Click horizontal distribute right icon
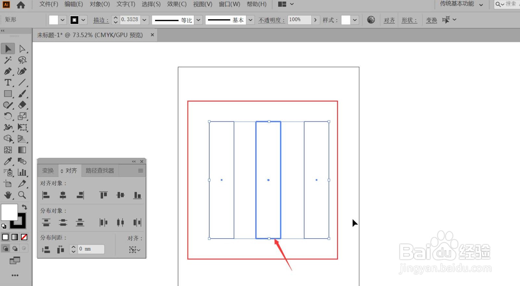Image resolution: width=520 pixels, height=286 pixels. (137, 222)
